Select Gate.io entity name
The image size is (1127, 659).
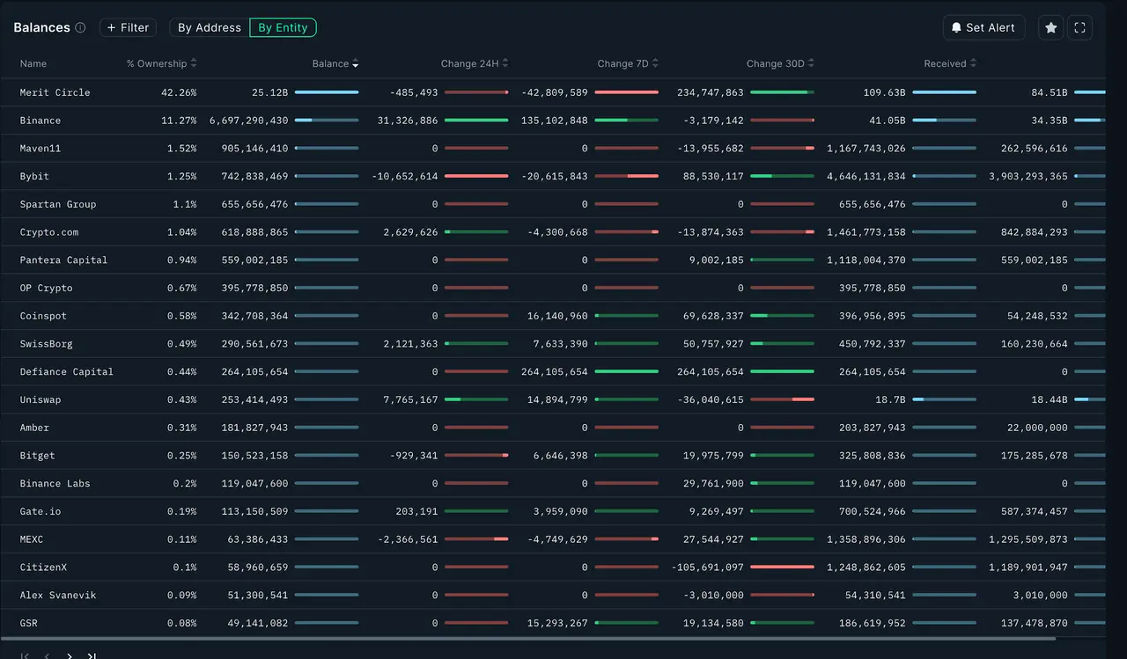pos(41,511)
